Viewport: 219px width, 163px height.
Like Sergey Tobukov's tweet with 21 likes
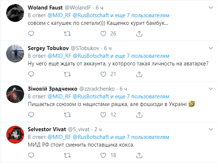(104, 74)
